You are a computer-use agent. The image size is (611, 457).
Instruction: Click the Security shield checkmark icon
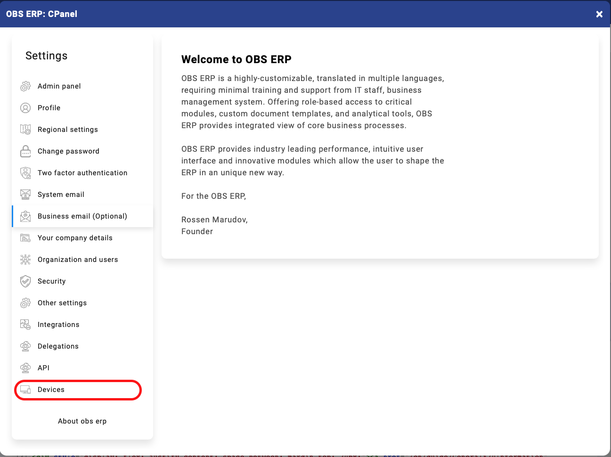(x=25, y=281)
